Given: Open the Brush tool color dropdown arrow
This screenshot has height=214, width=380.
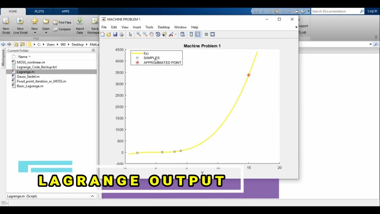Looking at the screenshot, I should click(x=176, y=34).
